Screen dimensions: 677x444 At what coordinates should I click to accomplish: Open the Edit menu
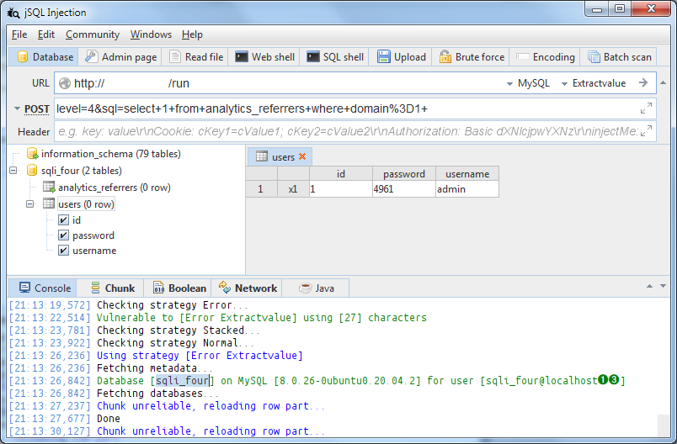pyautogui.click(x=45, y=34)
